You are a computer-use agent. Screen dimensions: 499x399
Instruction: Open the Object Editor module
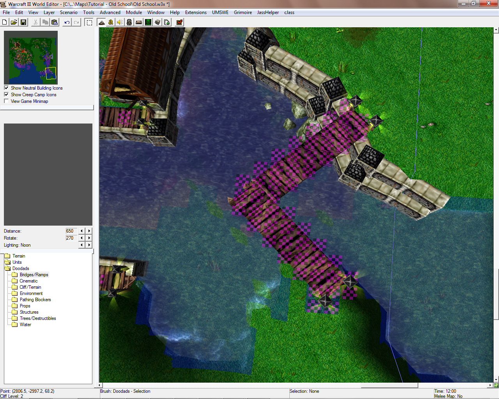129,22
